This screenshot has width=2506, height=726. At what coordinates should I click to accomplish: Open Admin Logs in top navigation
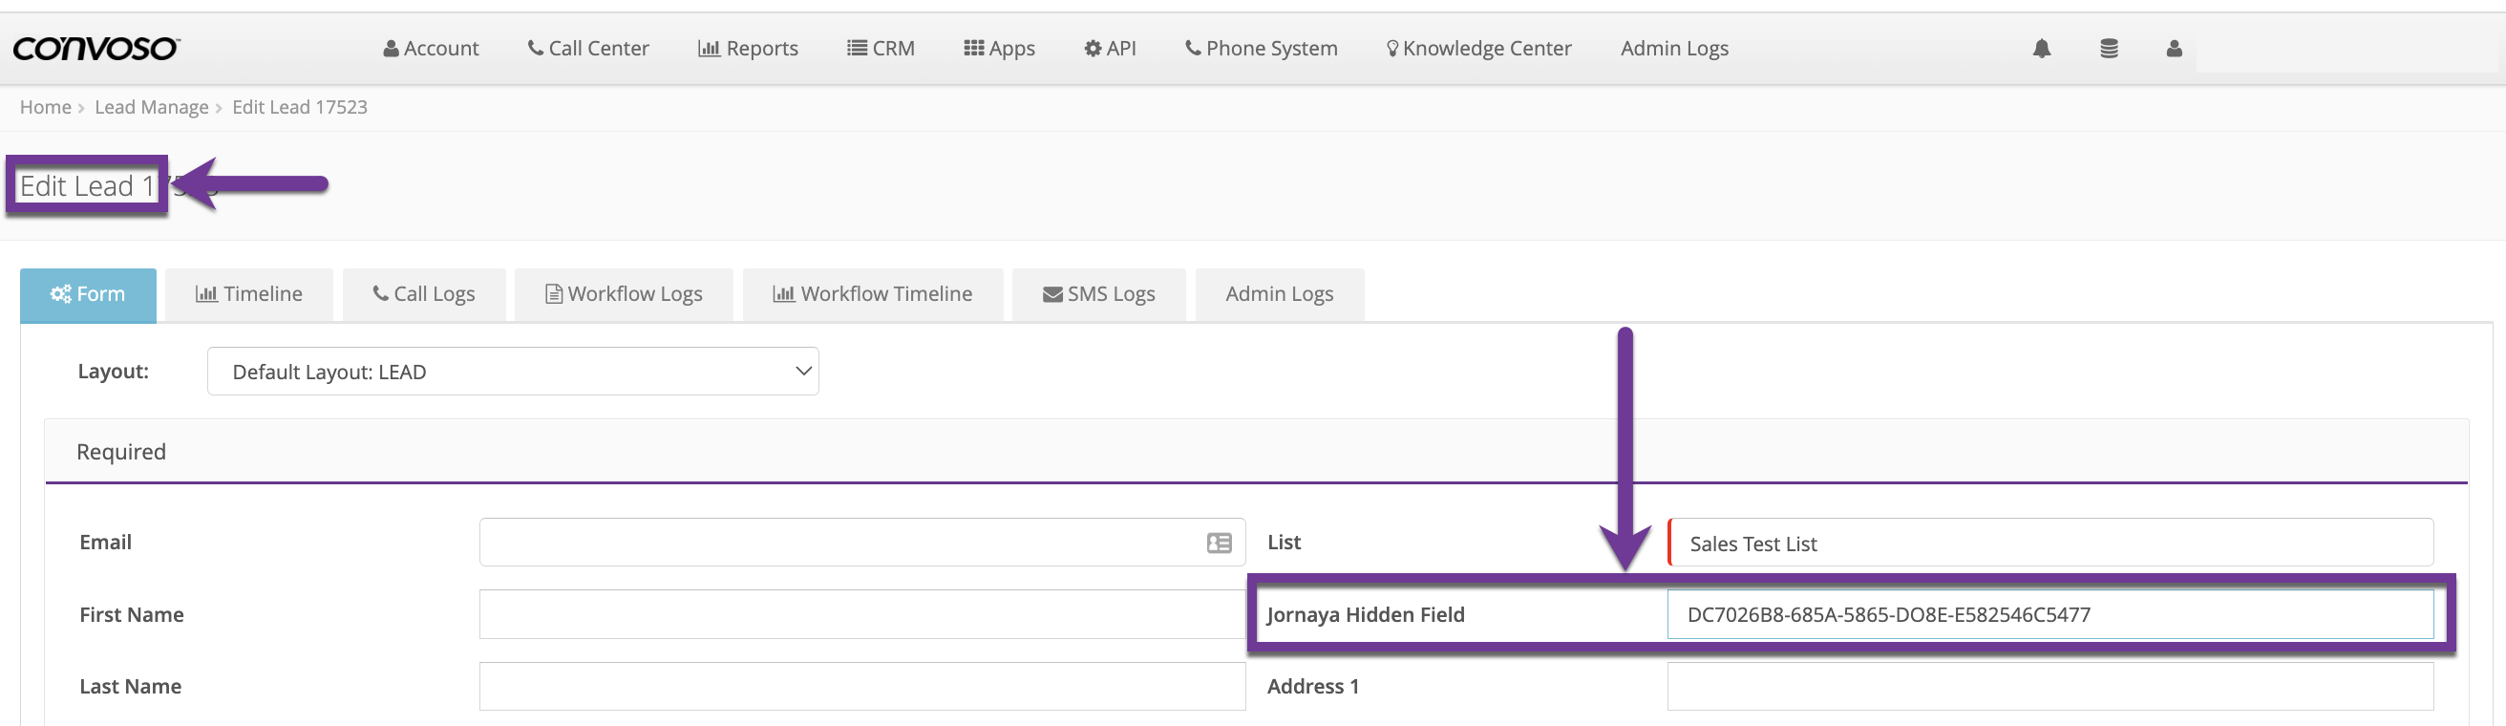coord(1673,49)
